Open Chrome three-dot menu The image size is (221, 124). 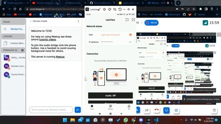[217, 9]
